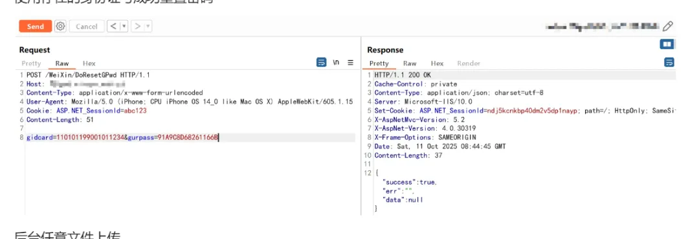Screen dimensions: 699x239
Task: Click the Content-Length: 37 response line
Action: tap(408, 155)
